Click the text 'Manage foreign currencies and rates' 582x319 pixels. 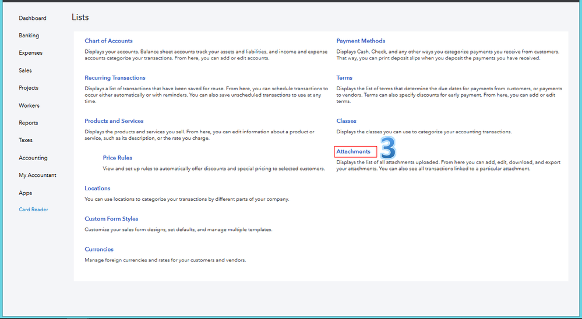pyautogui.click(x=165, y=260)
